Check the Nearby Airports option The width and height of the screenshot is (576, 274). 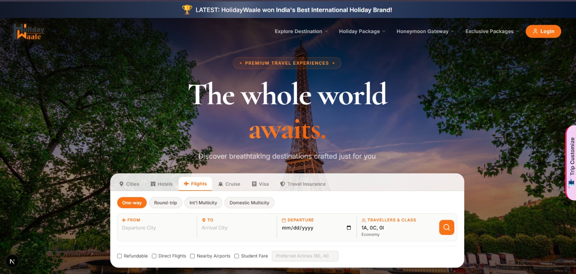[x=192, y=256]
